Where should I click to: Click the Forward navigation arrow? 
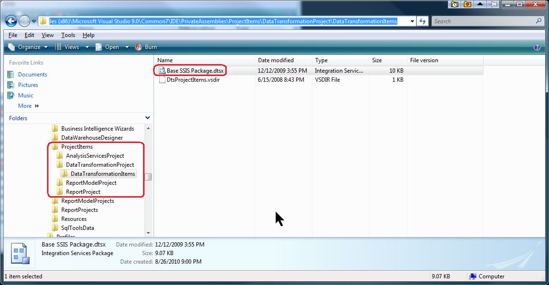tap(24, 21)
